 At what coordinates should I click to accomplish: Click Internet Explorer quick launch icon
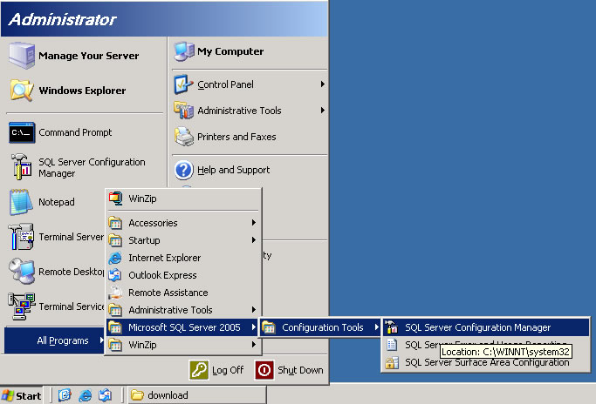[86, 395]
